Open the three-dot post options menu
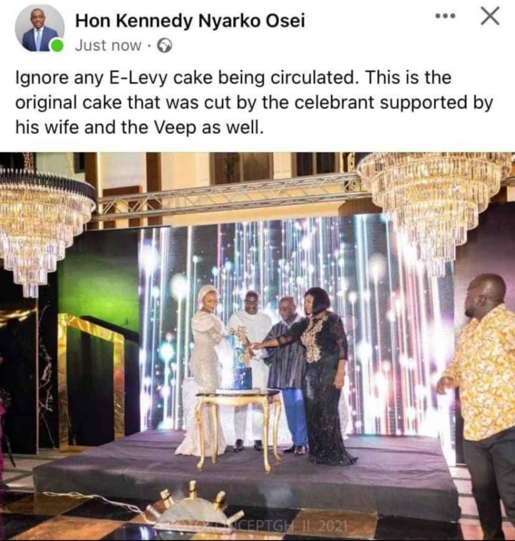This screenshot has width=515, height=541. click(445, 16)
